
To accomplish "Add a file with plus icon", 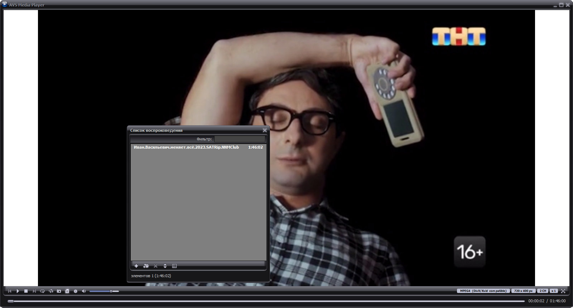I will (136, 266).
